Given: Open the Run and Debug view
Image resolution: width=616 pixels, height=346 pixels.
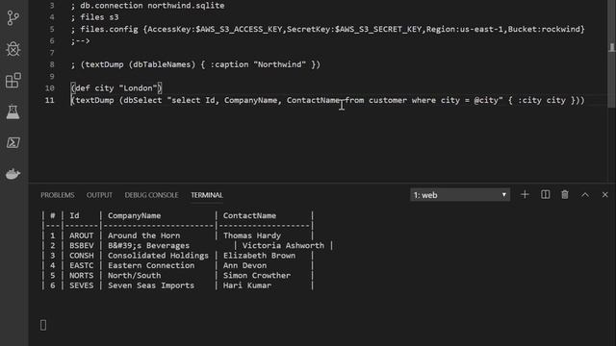Looking at the screenshot, I should click(13, 49).
